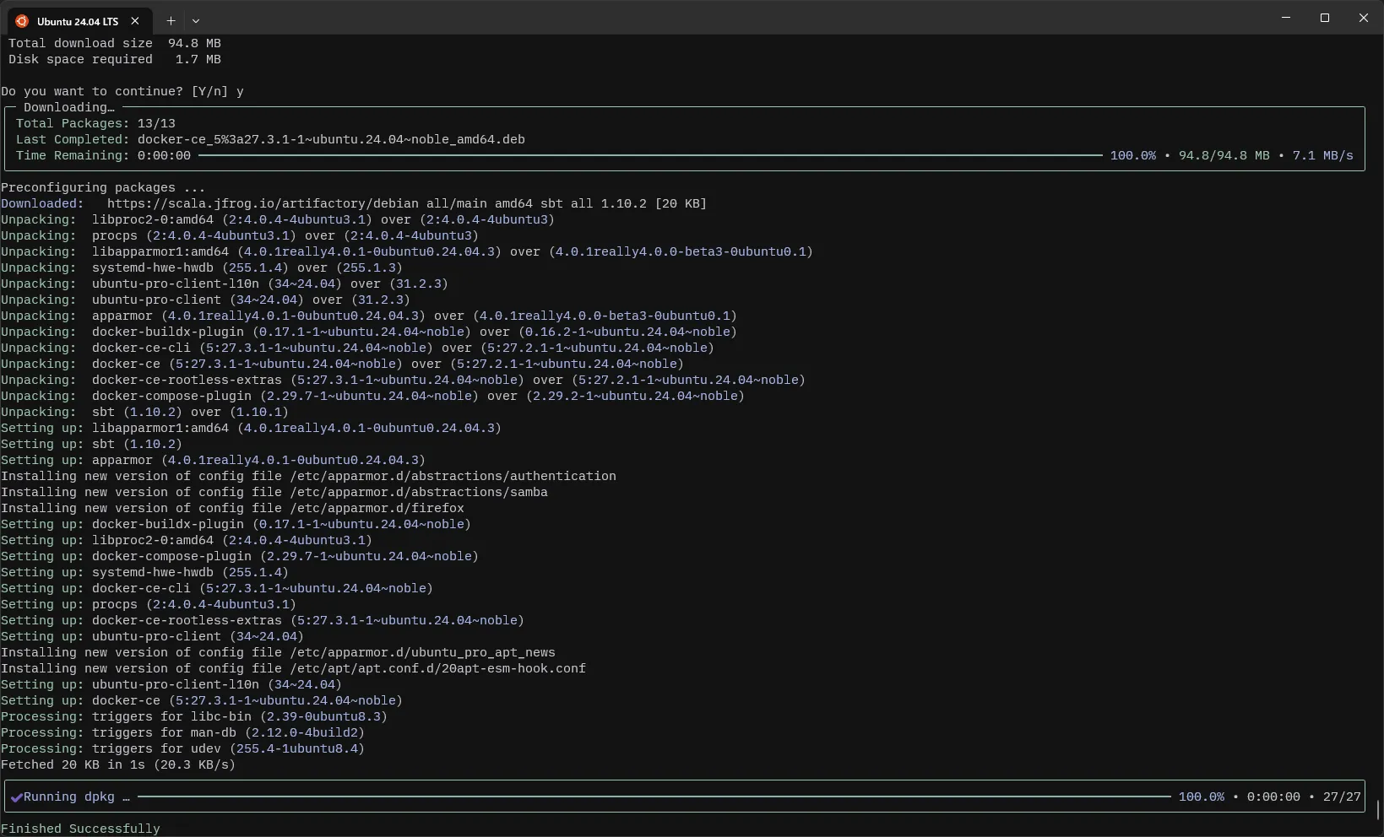Click 'Downloading…' box title
1384x837 pixels.
click(x=69, y=107)
